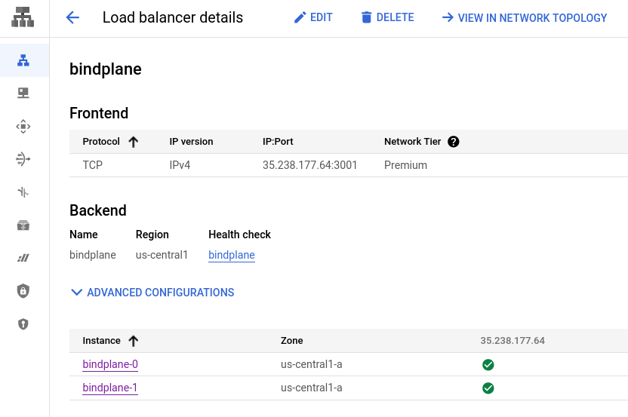Click the Instance sort arrow
The image size is (628, 417).
(134, 341)
